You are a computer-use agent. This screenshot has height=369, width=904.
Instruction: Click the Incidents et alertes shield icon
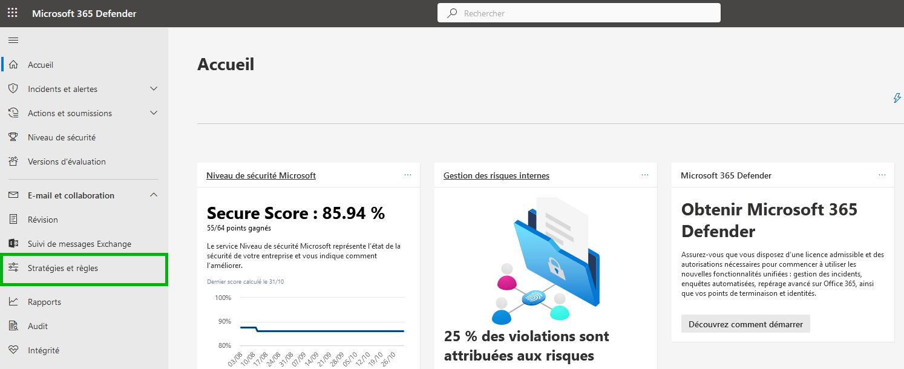pos(13,89)
